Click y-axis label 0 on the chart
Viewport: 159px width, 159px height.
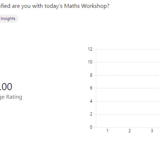[91, 127]
